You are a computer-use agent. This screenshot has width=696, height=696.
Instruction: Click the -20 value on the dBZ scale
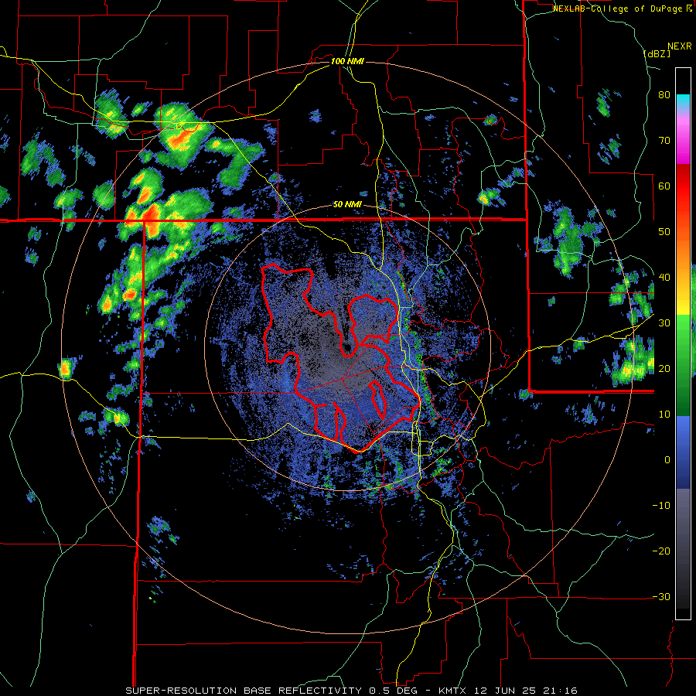(661, 551)
